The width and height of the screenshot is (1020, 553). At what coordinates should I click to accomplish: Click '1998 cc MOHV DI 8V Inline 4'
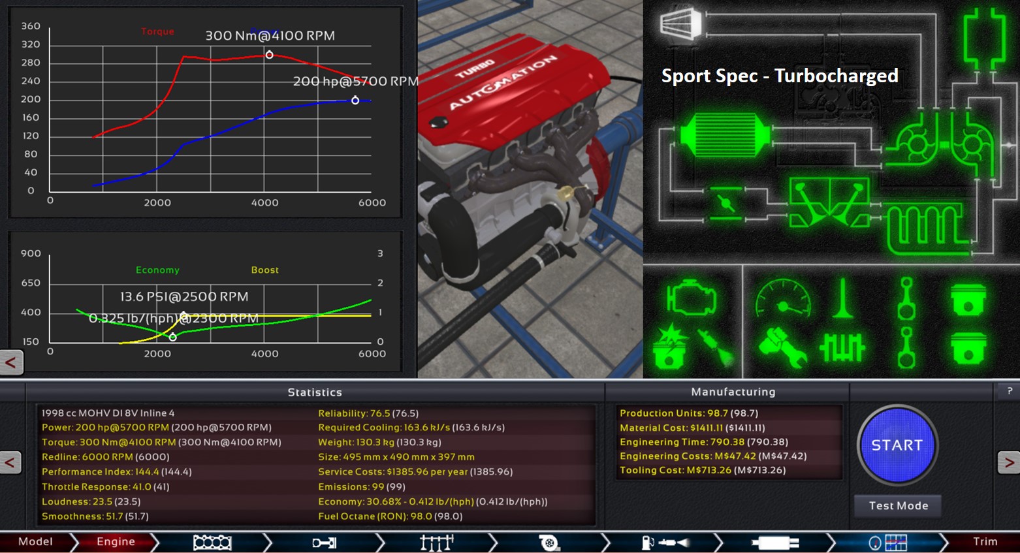click(x=108, y=413)
